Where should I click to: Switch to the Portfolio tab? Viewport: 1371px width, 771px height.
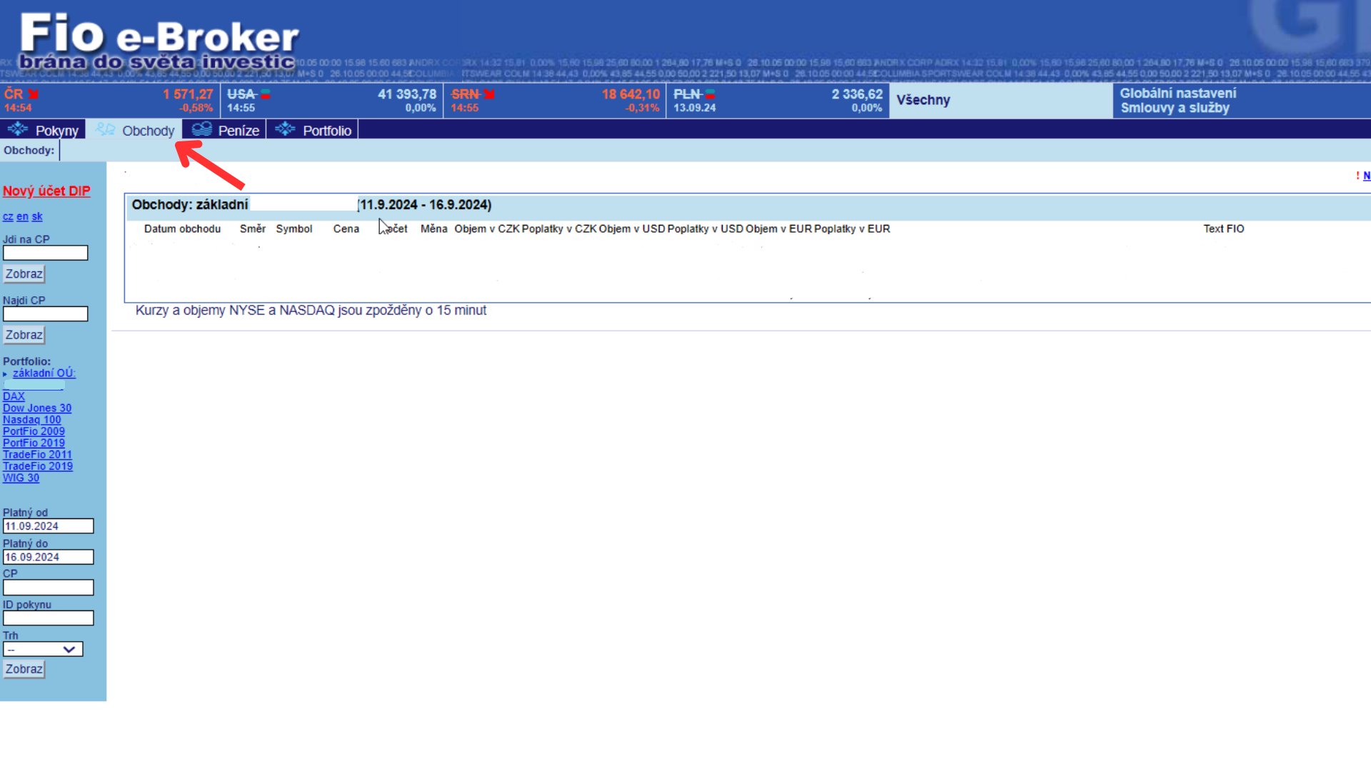point(326,131)
